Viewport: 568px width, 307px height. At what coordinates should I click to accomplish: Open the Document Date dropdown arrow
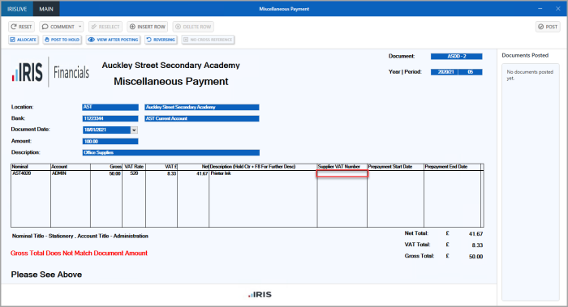coord(134,130)
